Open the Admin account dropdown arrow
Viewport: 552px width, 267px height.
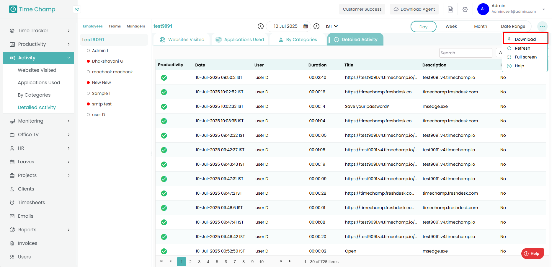543,9
